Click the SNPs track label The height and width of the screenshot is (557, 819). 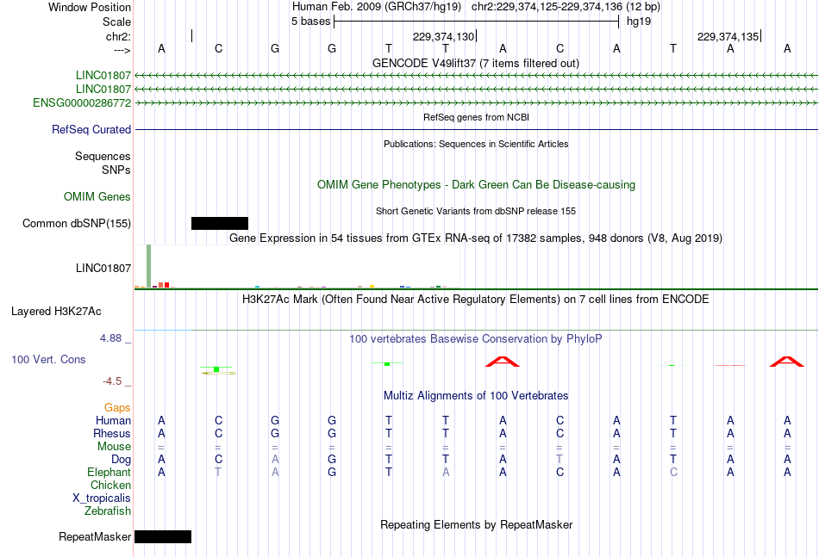(x=116, y=170)
